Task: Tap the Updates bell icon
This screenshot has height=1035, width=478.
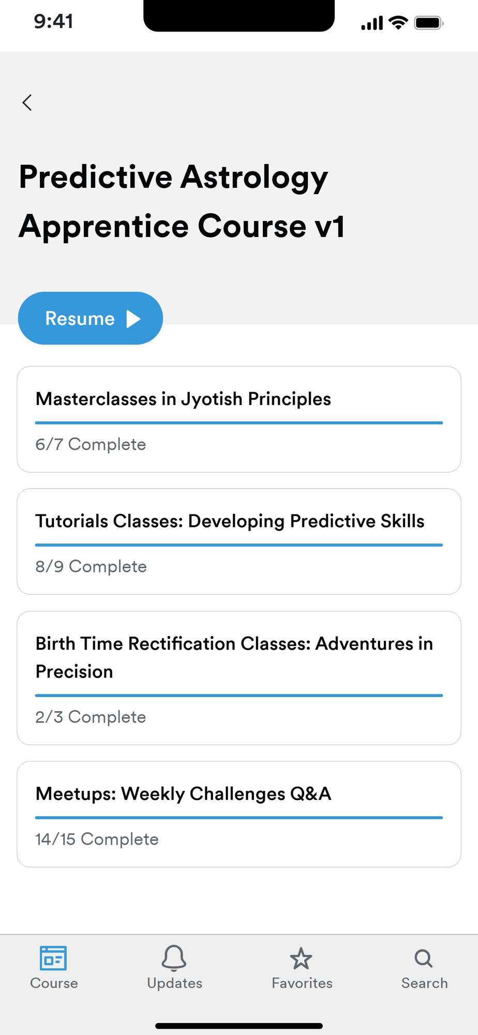Action: (174, 957)
